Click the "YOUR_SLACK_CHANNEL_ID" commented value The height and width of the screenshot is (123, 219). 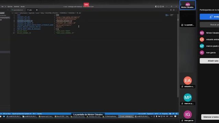65,33
